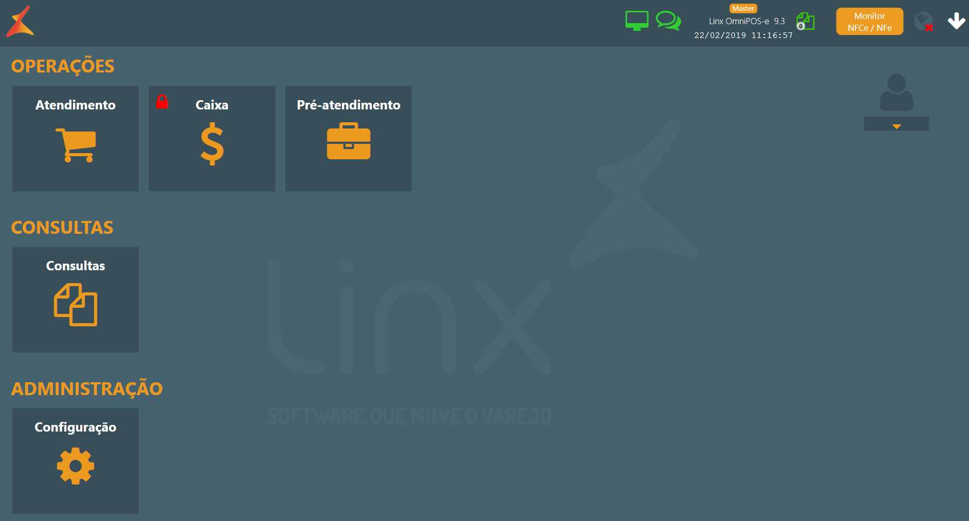Click the green monitor status icon
The height and width of the screenshot is (521, 969).
pyautogui.click(x=637, y=21)
